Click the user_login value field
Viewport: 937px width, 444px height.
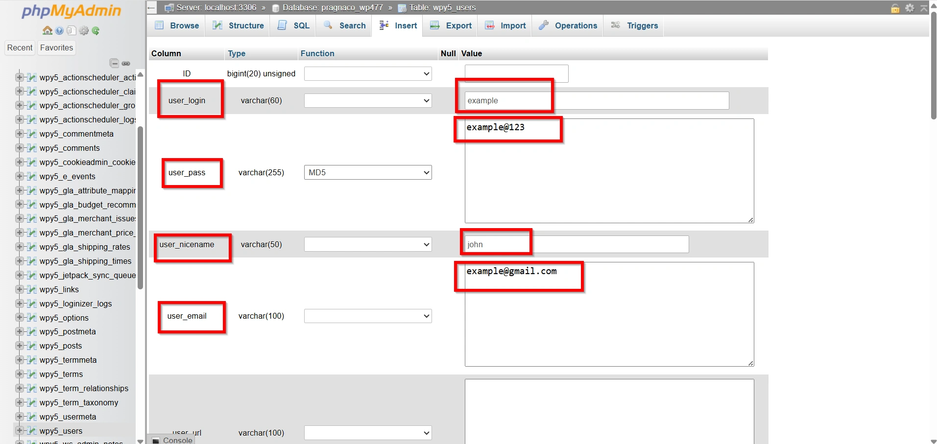pos(597,100)
